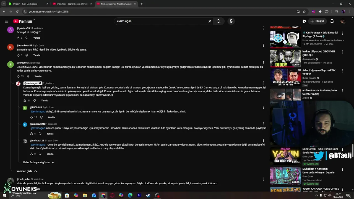Screen dimensions: 354x199
Task: Open the YouTube guide hamburger menu
Action: (7, 21)
